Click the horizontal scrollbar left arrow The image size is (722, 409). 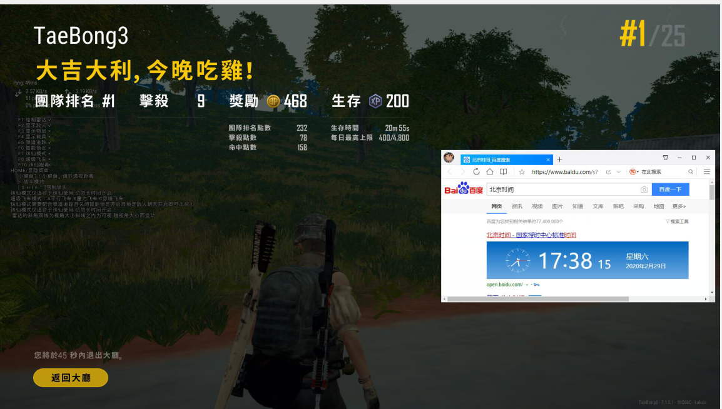444,299
